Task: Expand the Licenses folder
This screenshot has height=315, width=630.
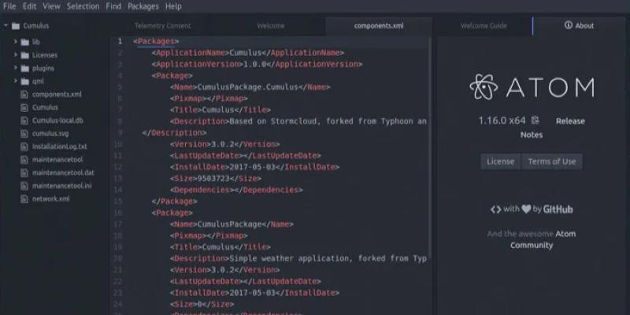Action: [x=16, y=55]
